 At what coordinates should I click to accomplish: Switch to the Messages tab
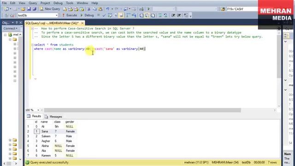click(x=53, y=117)
